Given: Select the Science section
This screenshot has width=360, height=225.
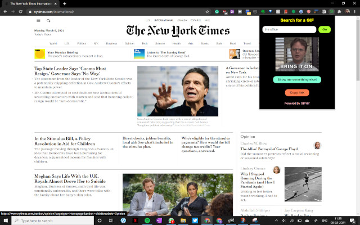Looking at the screenshot, I should 160,43.
